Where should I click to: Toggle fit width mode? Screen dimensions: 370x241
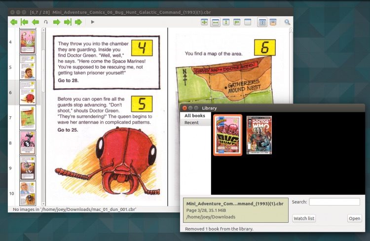pos(215,22)
